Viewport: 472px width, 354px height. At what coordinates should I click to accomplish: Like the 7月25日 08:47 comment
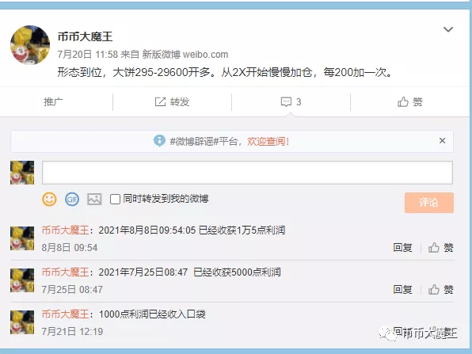pos(440,290)
